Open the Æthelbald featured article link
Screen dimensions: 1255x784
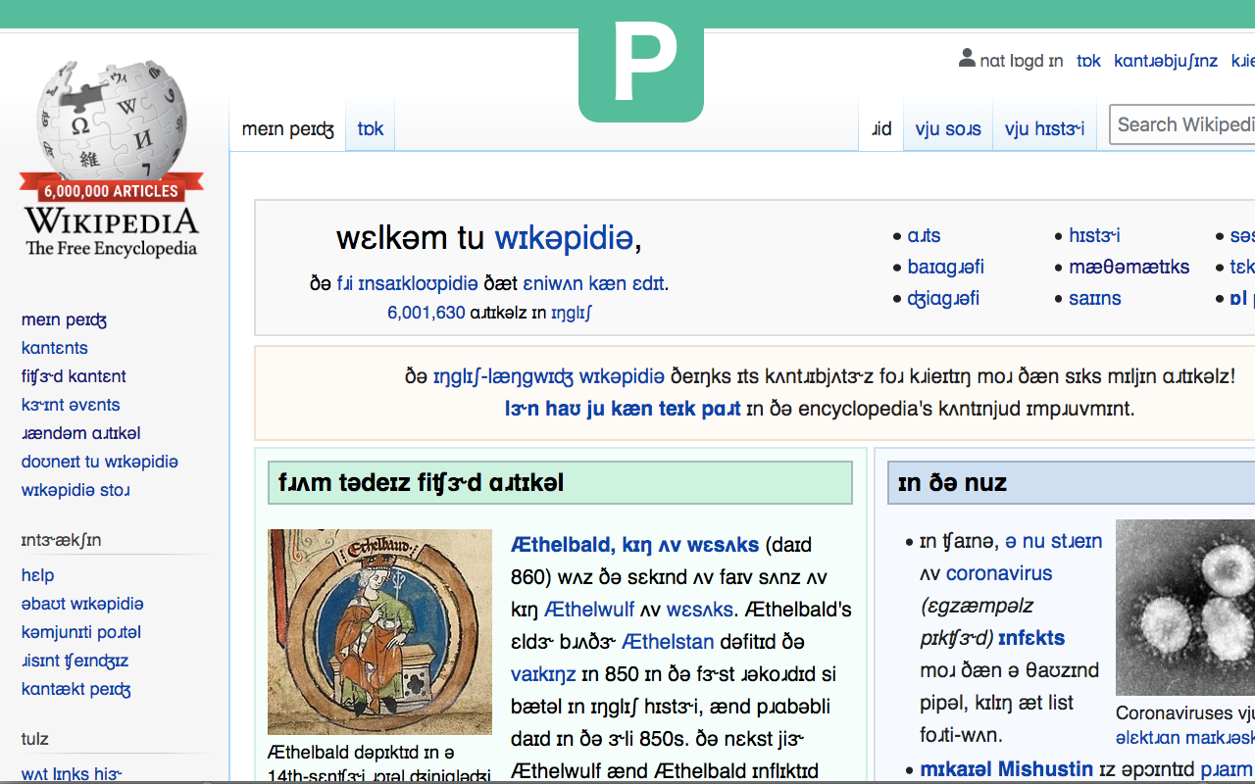point(633,545)
